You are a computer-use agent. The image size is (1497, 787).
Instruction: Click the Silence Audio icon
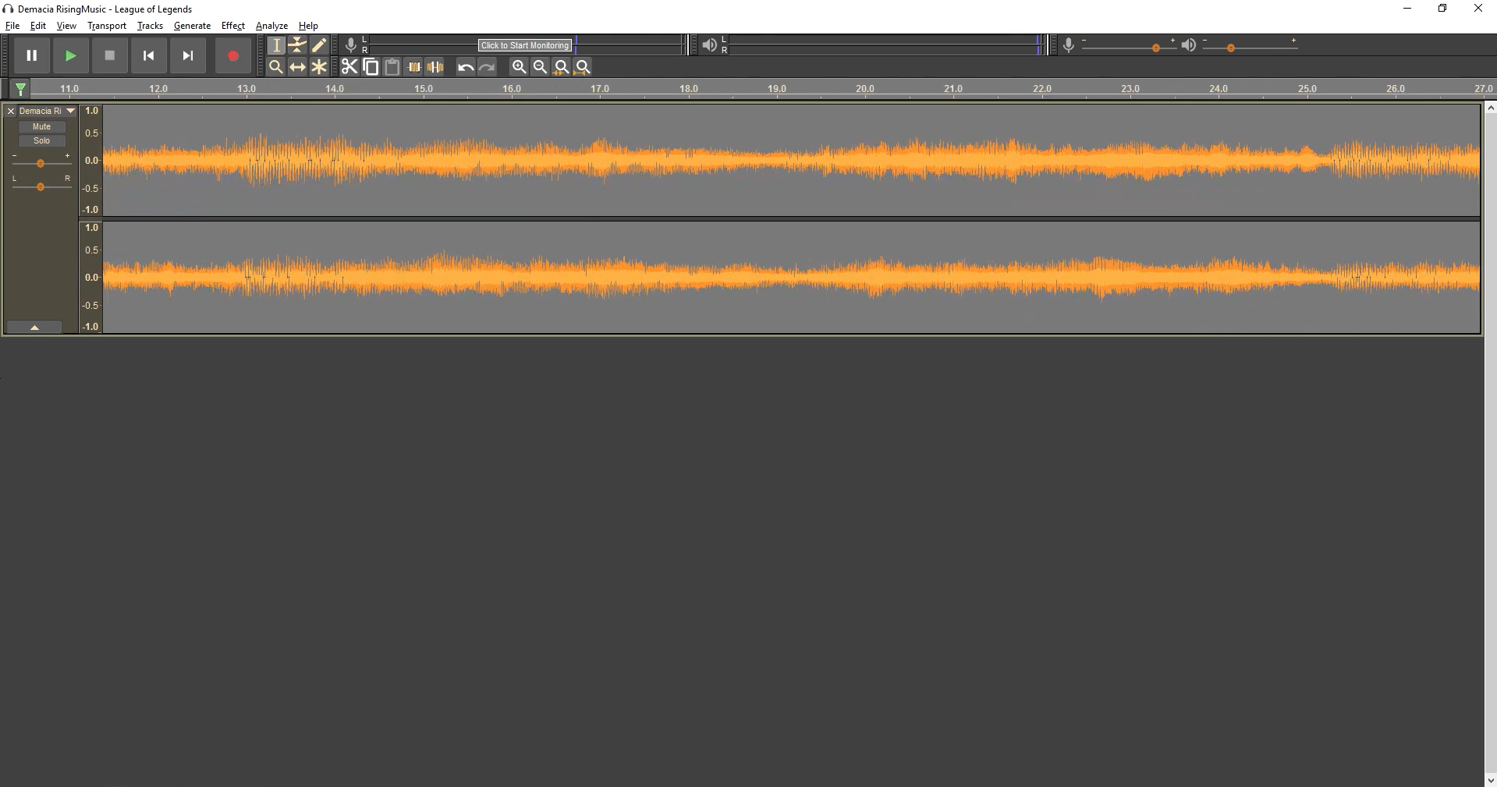click(x=435, y=67)
